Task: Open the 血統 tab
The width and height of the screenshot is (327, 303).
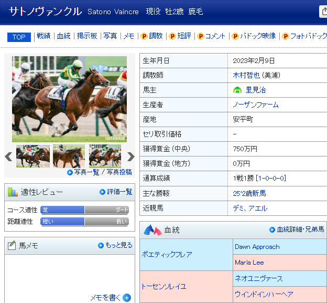Action: click(x=63, y=36)
